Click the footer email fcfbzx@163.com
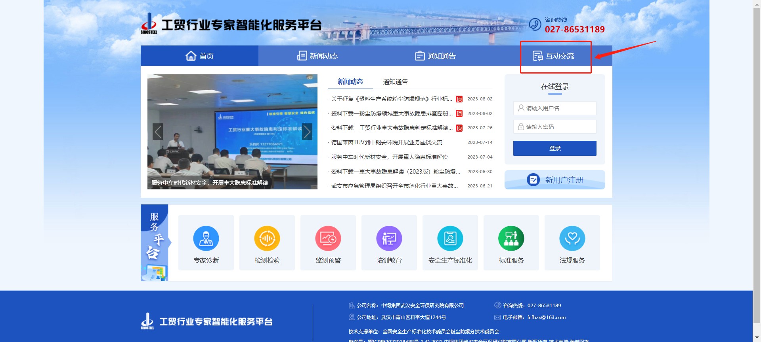This screenshot has height=342, width=761. (x=546, y=317)
